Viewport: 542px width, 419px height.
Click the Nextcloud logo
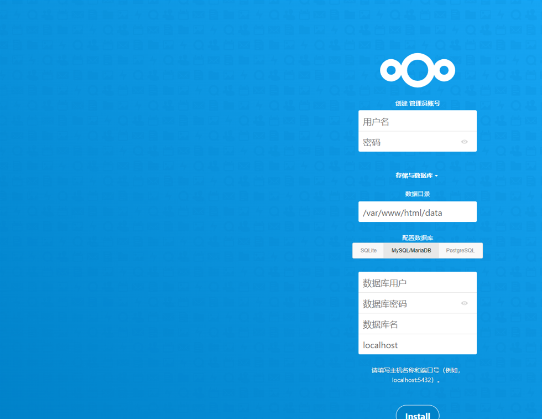click(417, 70)
